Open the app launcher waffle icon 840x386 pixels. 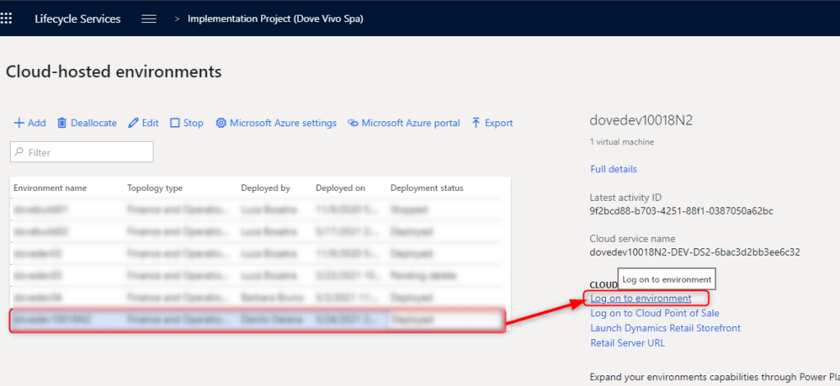7,18
